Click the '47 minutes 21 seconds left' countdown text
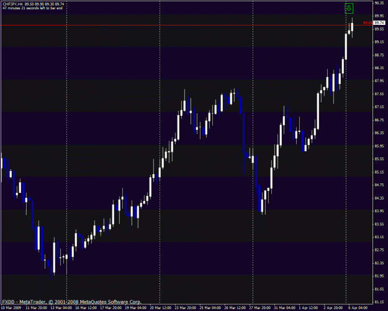This screenshot has width=388, height=311. click(33, 8)
